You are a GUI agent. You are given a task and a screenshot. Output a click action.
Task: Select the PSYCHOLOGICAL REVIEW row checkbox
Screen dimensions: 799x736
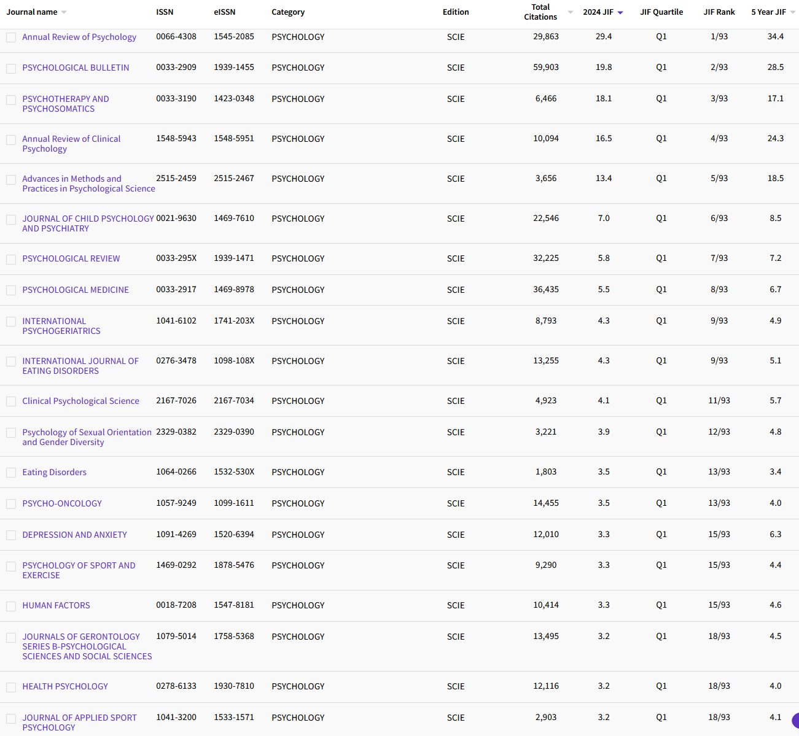[x=11, y=259]
